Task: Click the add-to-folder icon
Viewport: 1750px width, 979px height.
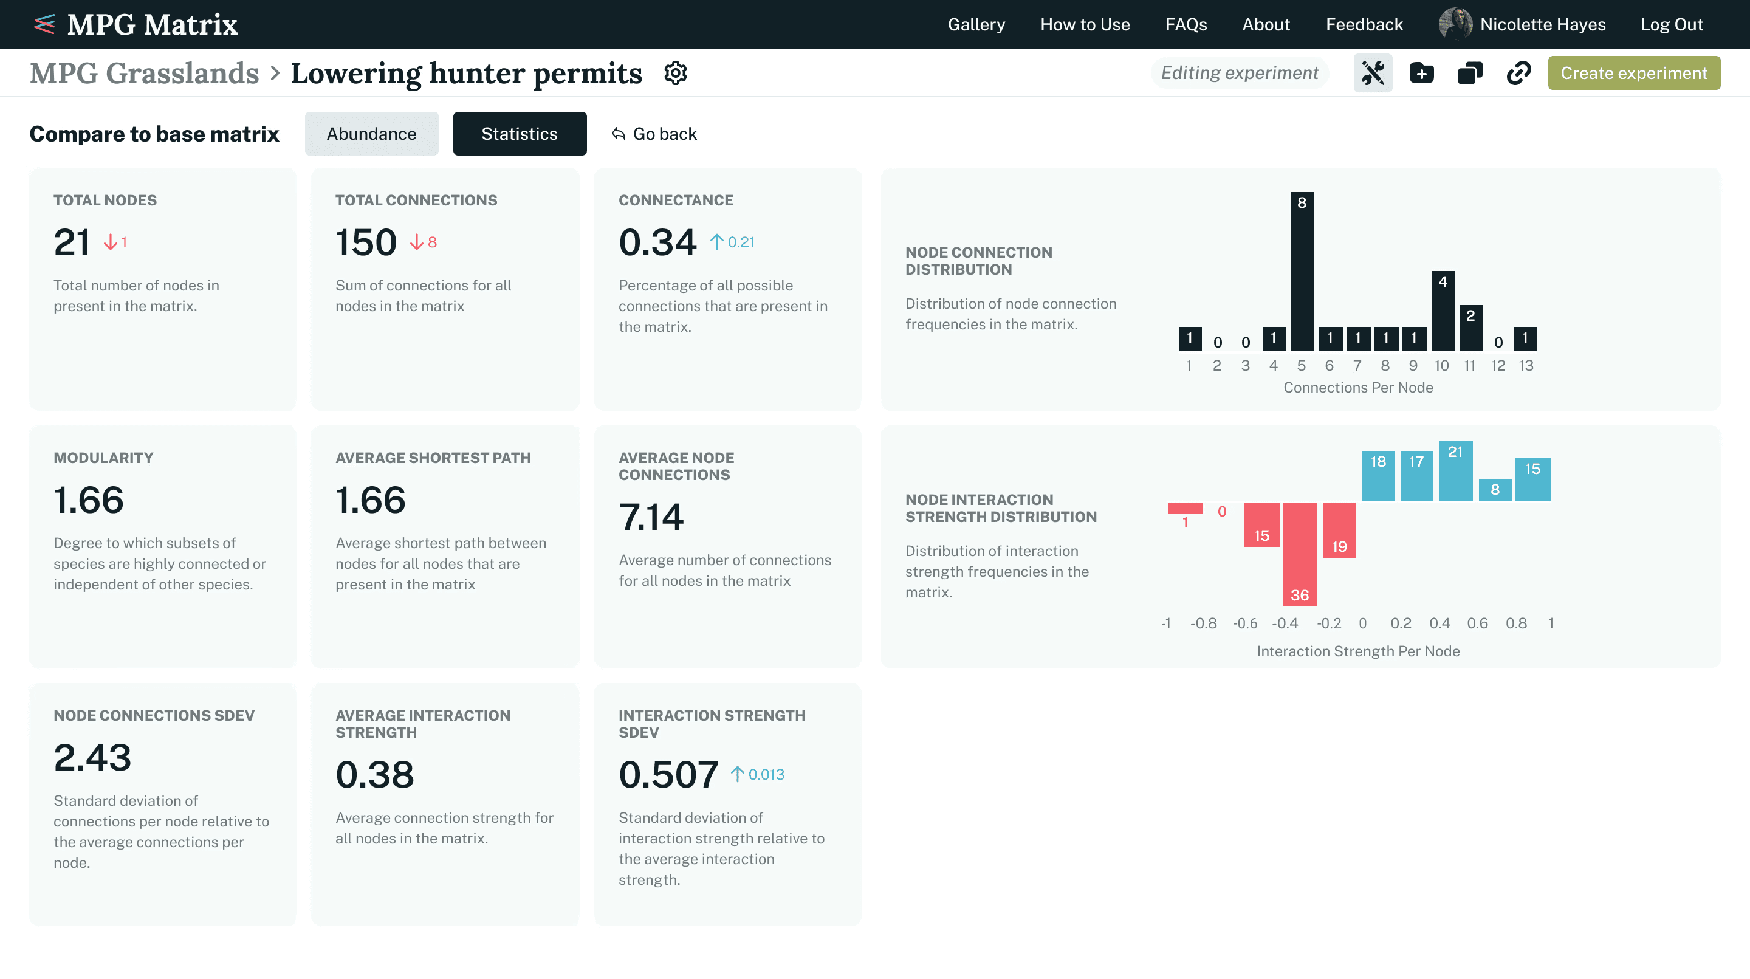Action: [x=1421, y=73]
